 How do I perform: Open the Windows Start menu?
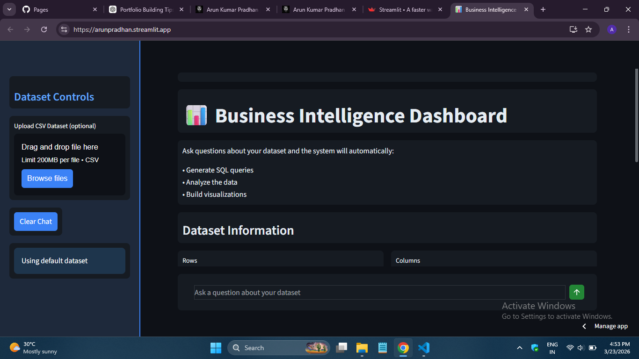[x=216, y=348]
